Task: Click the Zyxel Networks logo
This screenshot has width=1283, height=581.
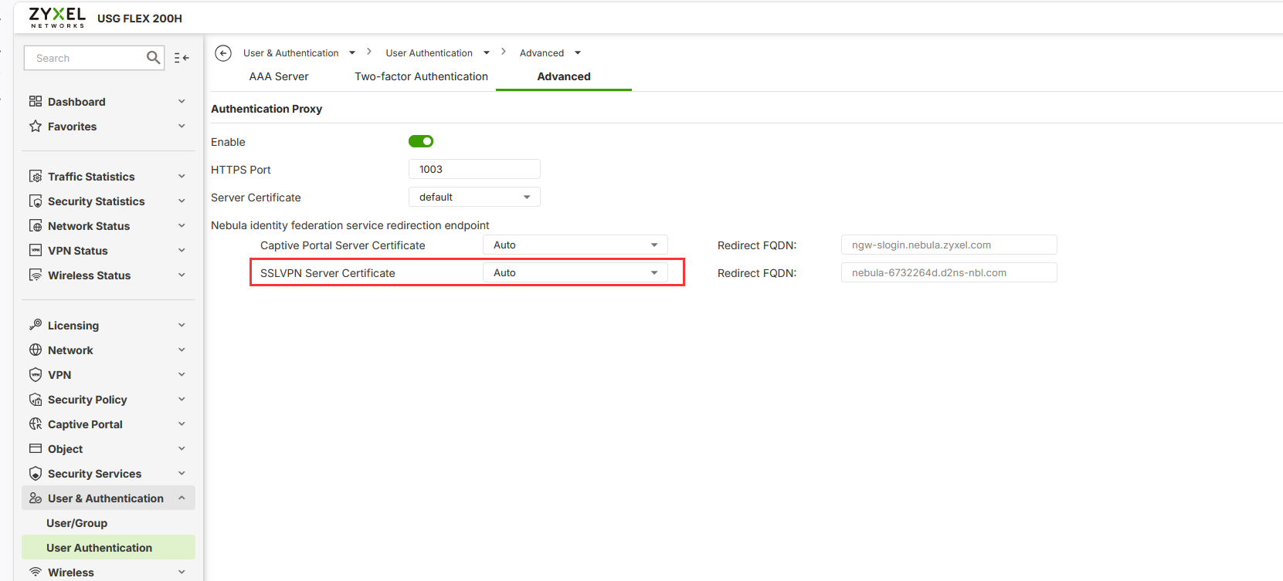Action: [x=57, y=18]
